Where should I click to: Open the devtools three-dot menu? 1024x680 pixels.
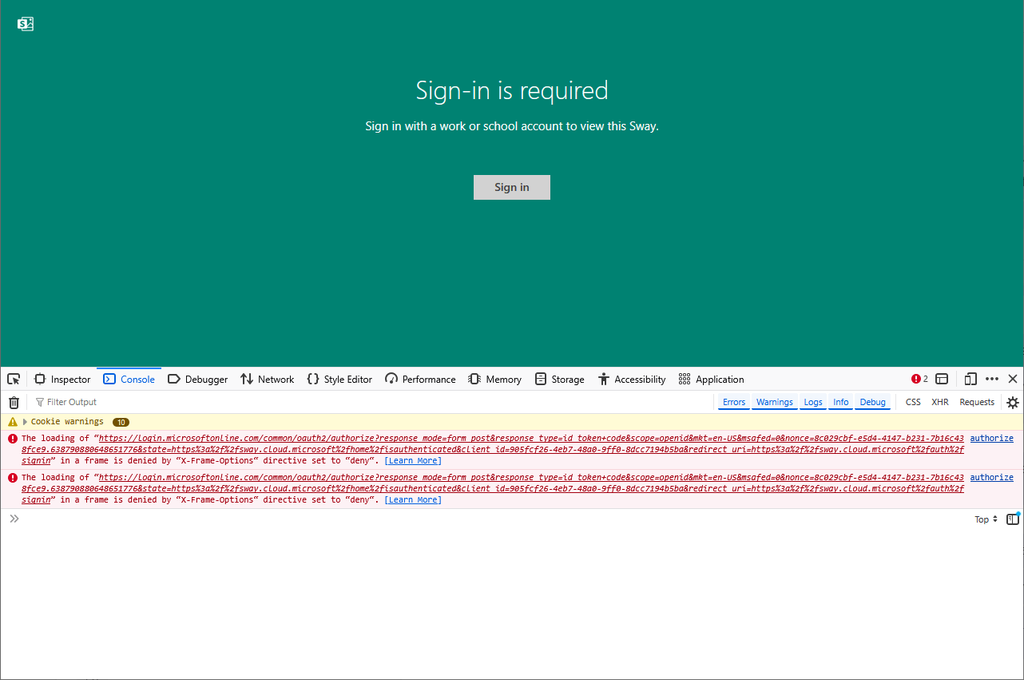tap(992, 379)
